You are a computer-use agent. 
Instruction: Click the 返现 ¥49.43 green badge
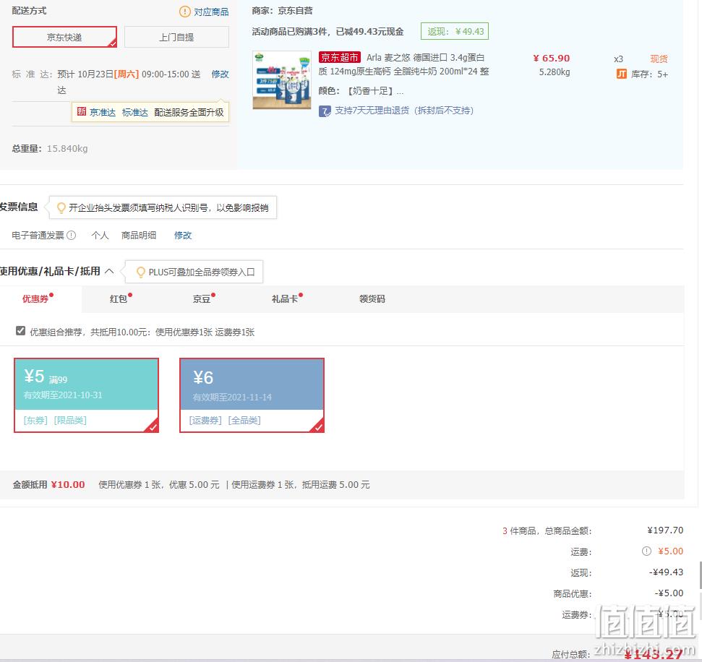pyautogui.click(x=455, y=31)
